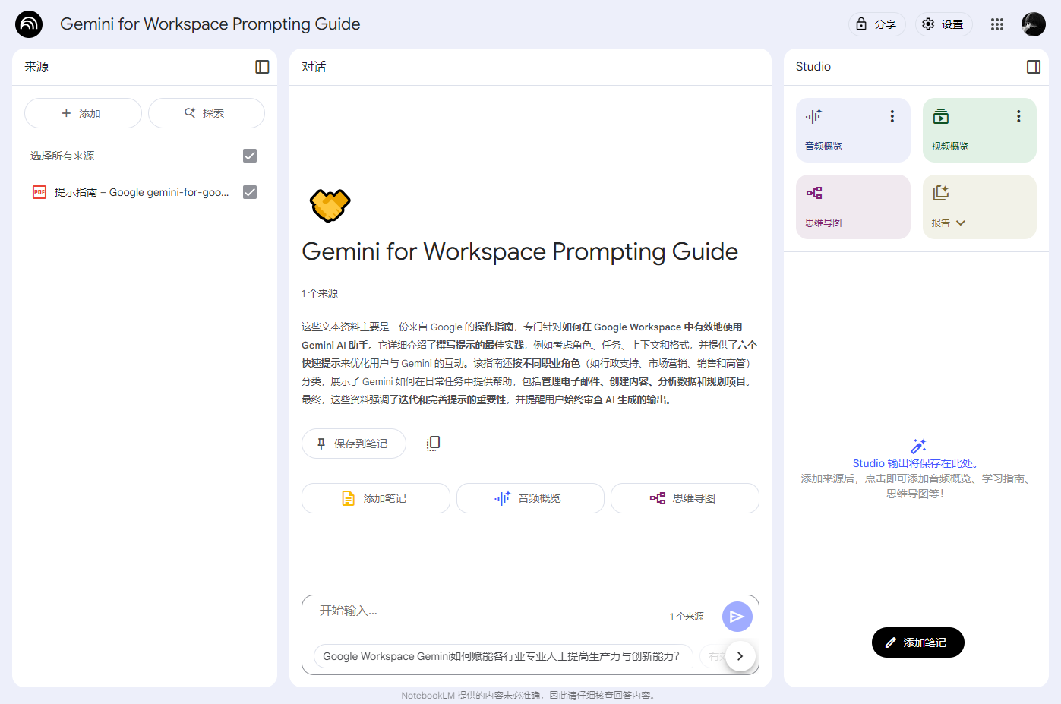1061x704 pixels.
Task: Send the message with the arrow button
Action: click(x=737, y=617)
